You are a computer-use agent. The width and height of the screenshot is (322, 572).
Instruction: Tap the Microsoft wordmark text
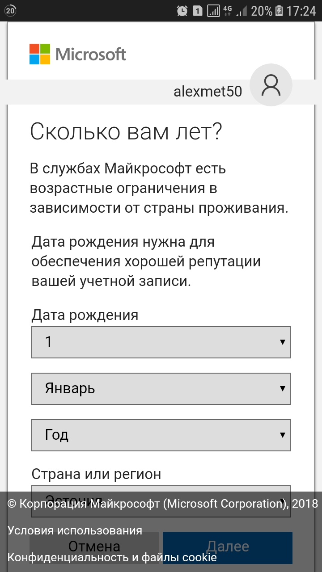[x=91, y=55]
